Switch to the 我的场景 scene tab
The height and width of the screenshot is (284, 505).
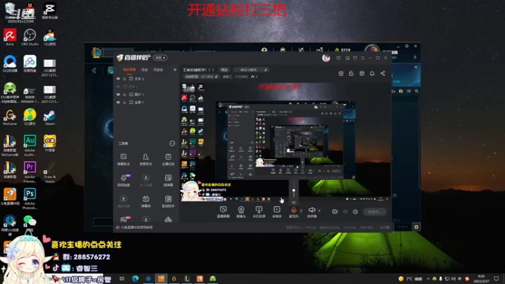point(129,69)
